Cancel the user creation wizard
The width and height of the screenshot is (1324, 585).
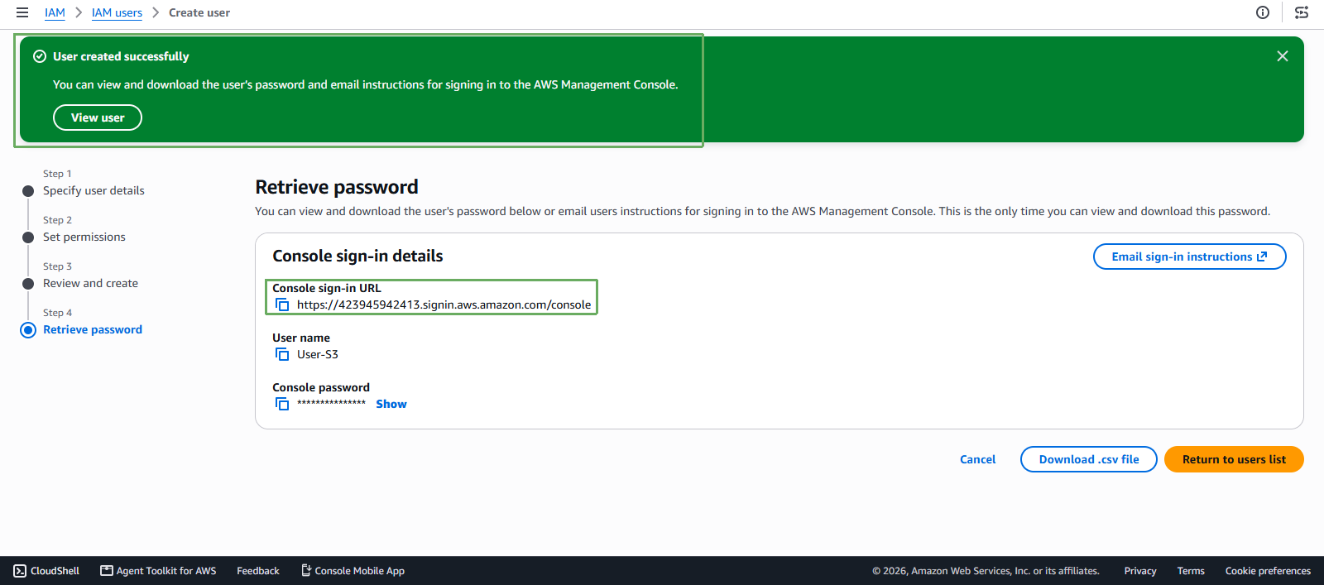[977, 459]
